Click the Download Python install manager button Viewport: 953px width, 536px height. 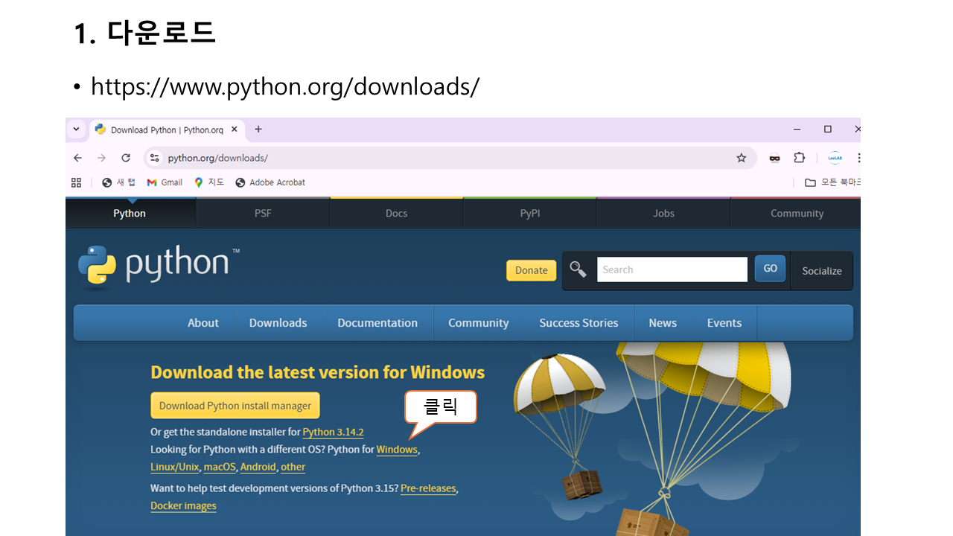tap(235, 406)
